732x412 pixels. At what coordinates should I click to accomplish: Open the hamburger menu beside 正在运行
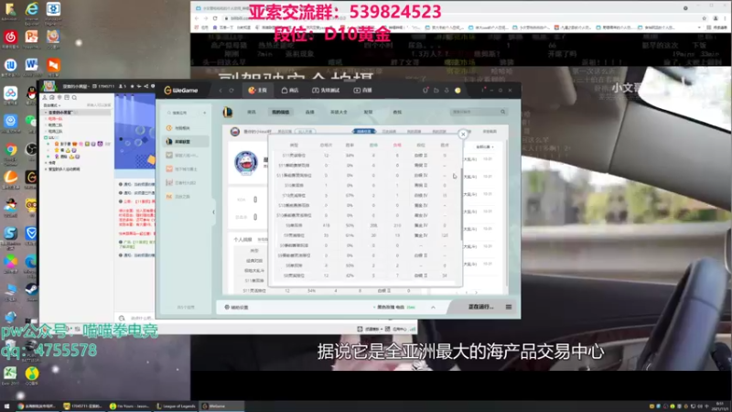pyautogui.click(x=509, y=307)
